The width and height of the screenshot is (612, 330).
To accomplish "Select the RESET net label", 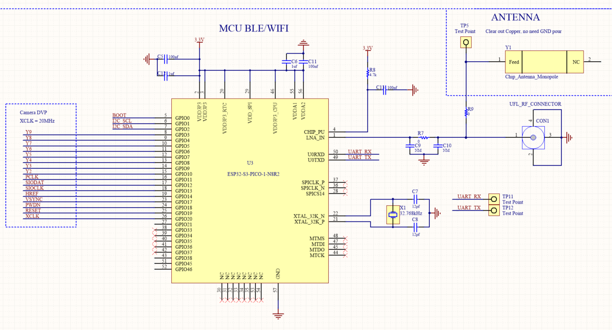I will coord(33,210).
